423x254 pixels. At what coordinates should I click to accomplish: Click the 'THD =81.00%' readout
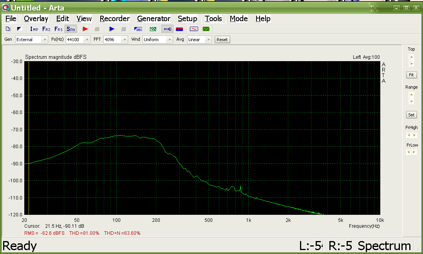(x=84, y=233)
